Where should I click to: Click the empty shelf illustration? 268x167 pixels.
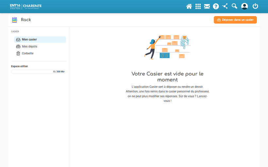pyautogui.click(x=167, y=47)
